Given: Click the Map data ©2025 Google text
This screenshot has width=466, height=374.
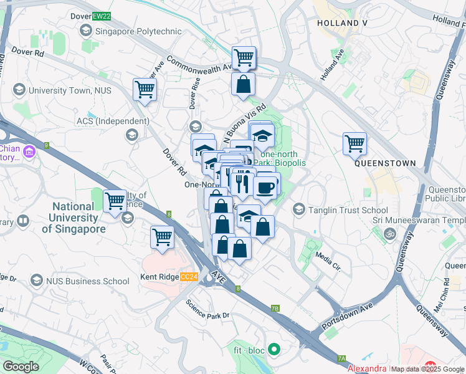Looking at the screenshot, I should tap(427, 369).
